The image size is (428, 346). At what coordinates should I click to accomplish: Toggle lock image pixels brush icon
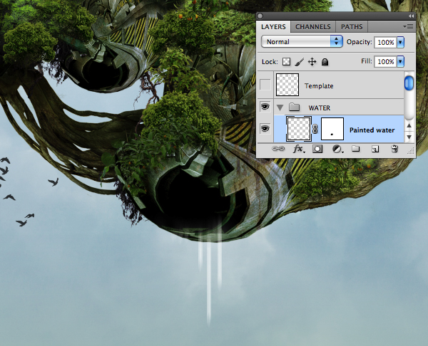[299, 62]
